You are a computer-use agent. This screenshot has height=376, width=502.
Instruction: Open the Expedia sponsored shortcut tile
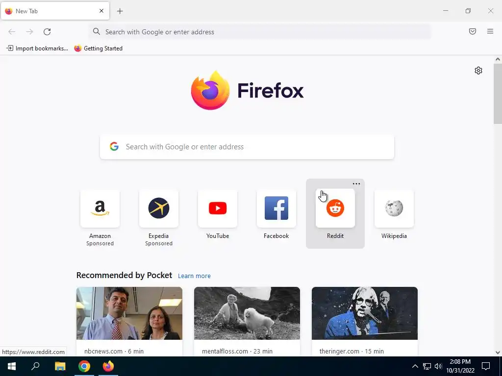pos(158,209)
